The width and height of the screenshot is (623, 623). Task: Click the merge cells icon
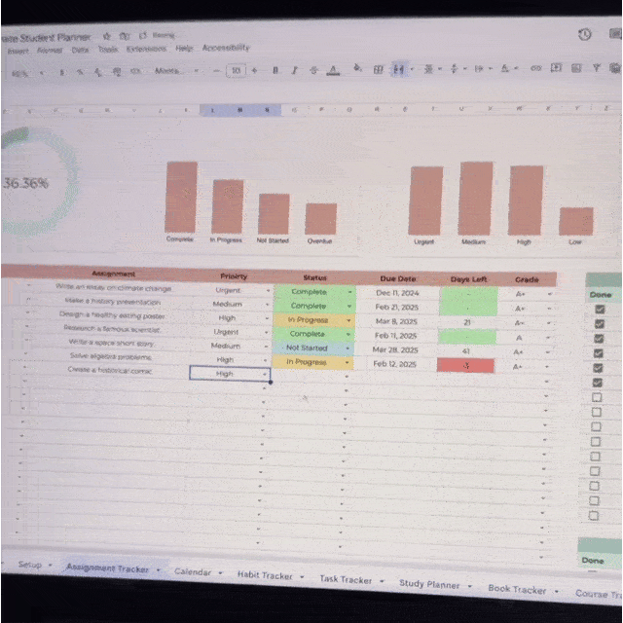point(399,69)
